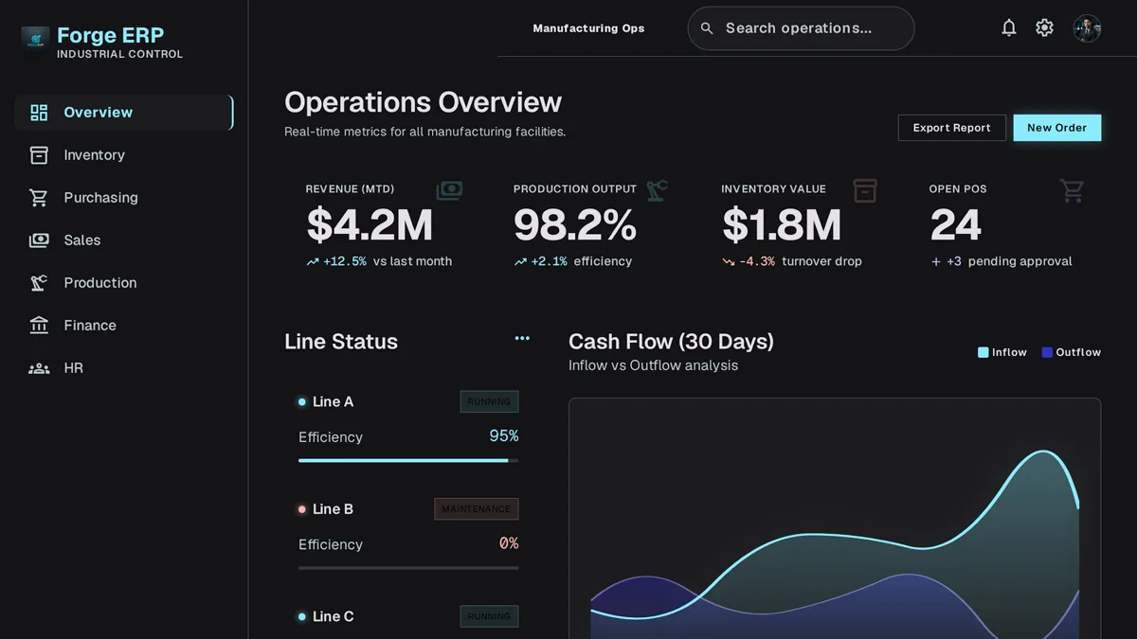Click the 24 open POs count
1137x639 pixels.
coord(955,226)
